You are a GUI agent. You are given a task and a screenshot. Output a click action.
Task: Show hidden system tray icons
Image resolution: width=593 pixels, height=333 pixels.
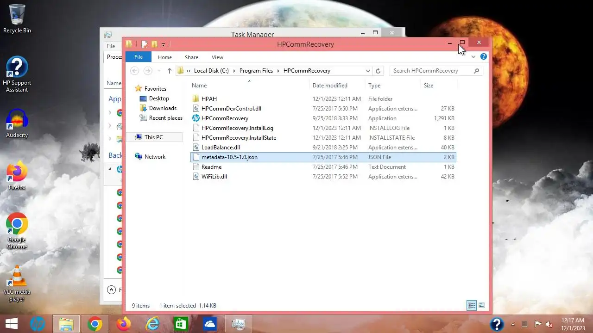[x=513, y=324]
